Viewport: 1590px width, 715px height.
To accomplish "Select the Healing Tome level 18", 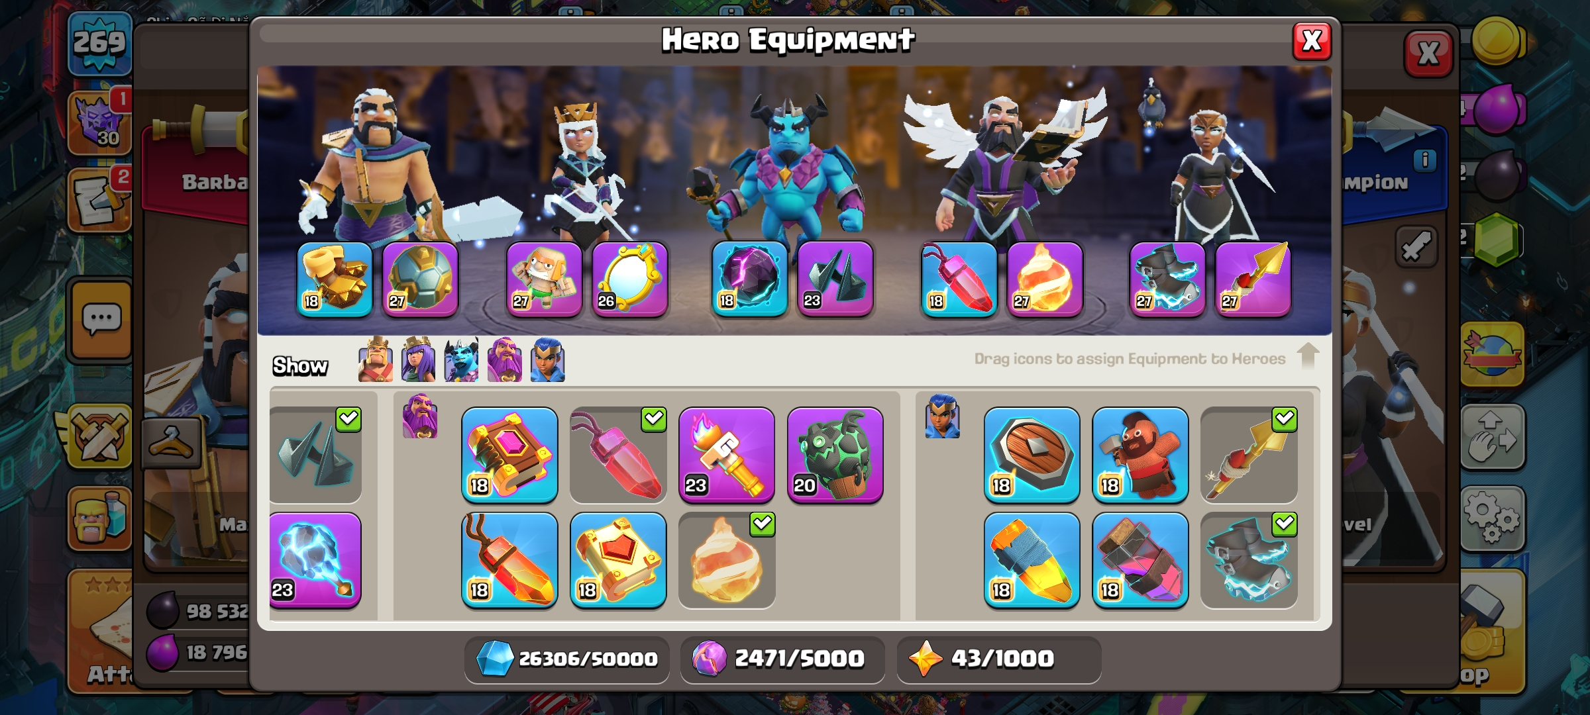I will click(x=618, y=560).
